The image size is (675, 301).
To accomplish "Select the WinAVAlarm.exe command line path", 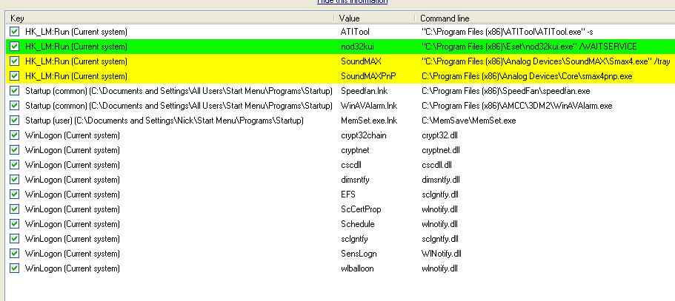I will click(x=516, y=106).
